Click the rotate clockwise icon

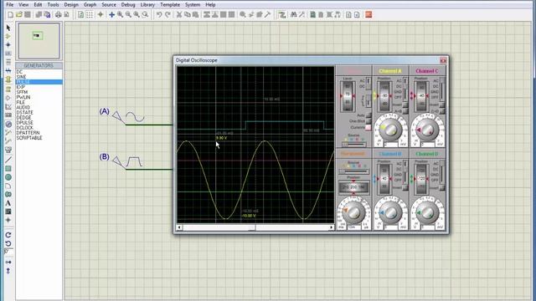pyautogui.click(x=8, y=235)
